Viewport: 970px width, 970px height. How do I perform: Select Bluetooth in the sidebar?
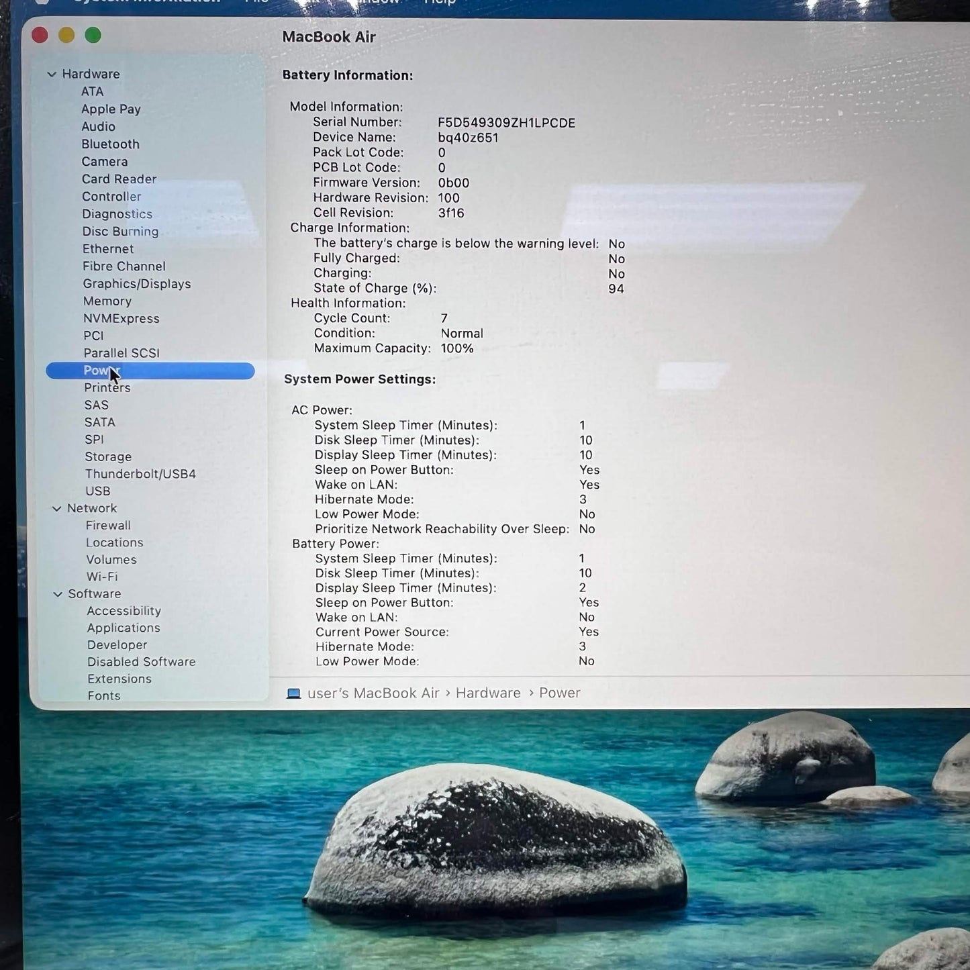pos(110,144)
